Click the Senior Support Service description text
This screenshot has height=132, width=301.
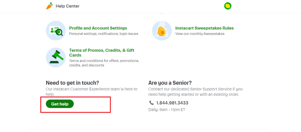point(195,92)
